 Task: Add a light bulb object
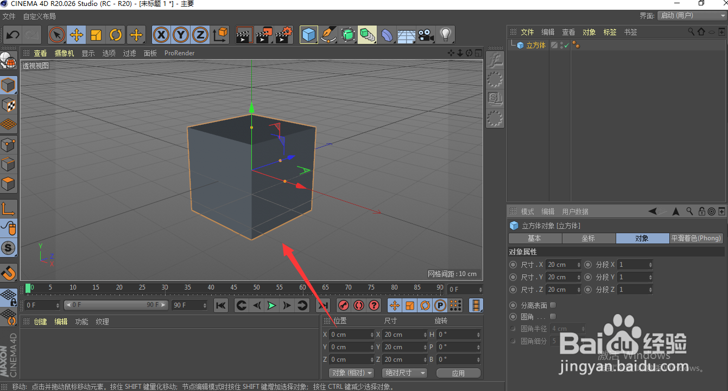[x=446, y=35]
